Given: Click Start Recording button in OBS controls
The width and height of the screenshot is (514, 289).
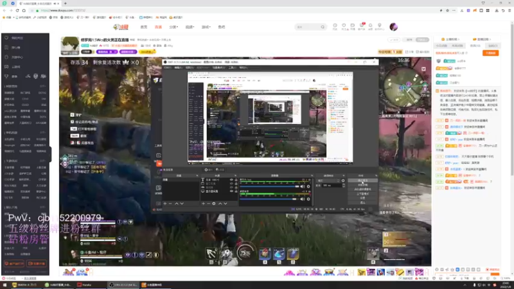Looking at the screenshot, I should [x=363, y=185].
